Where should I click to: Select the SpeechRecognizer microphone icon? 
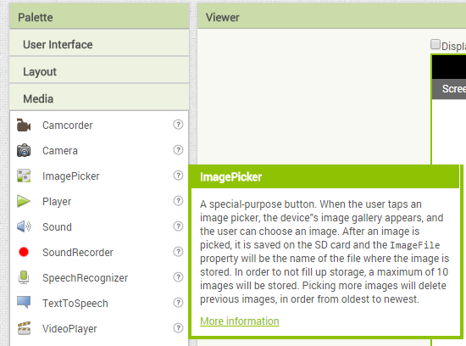pyautogui.click(x=24, y=277)
